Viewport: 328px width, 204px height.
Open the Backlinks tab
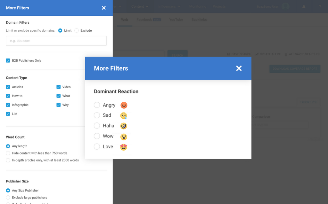(199, 20)
